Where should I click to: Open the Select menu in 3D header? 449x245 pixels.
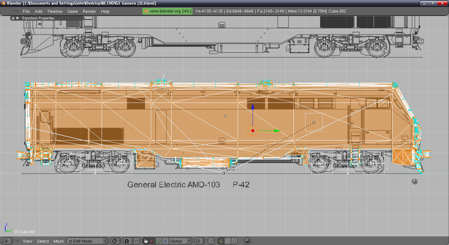pyautogui.click(x=43, y=241)
